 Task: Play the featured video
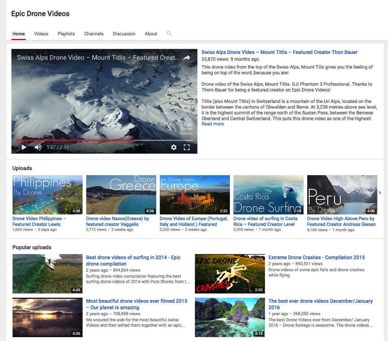[x=24, y=147]
